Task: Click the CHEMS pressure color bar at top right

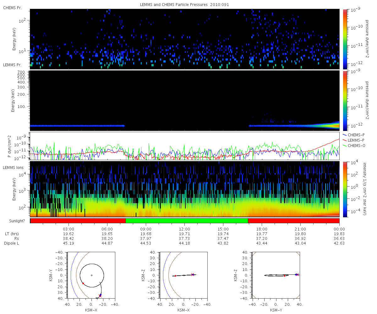Action: (345, 39)
